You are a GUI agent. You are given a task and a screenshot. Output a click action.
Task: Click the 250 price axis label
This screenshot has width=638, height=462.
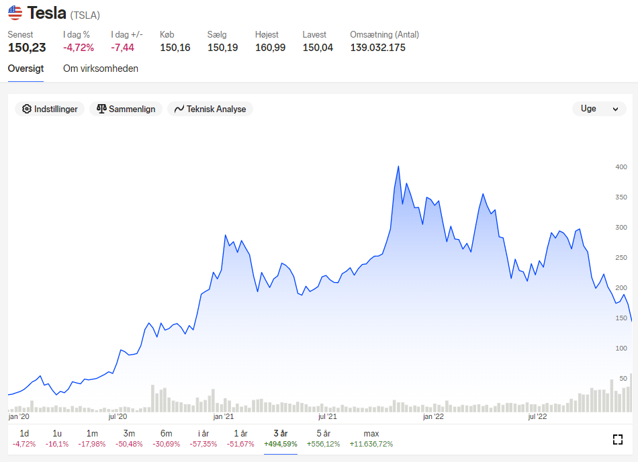[x=621, y=257]
